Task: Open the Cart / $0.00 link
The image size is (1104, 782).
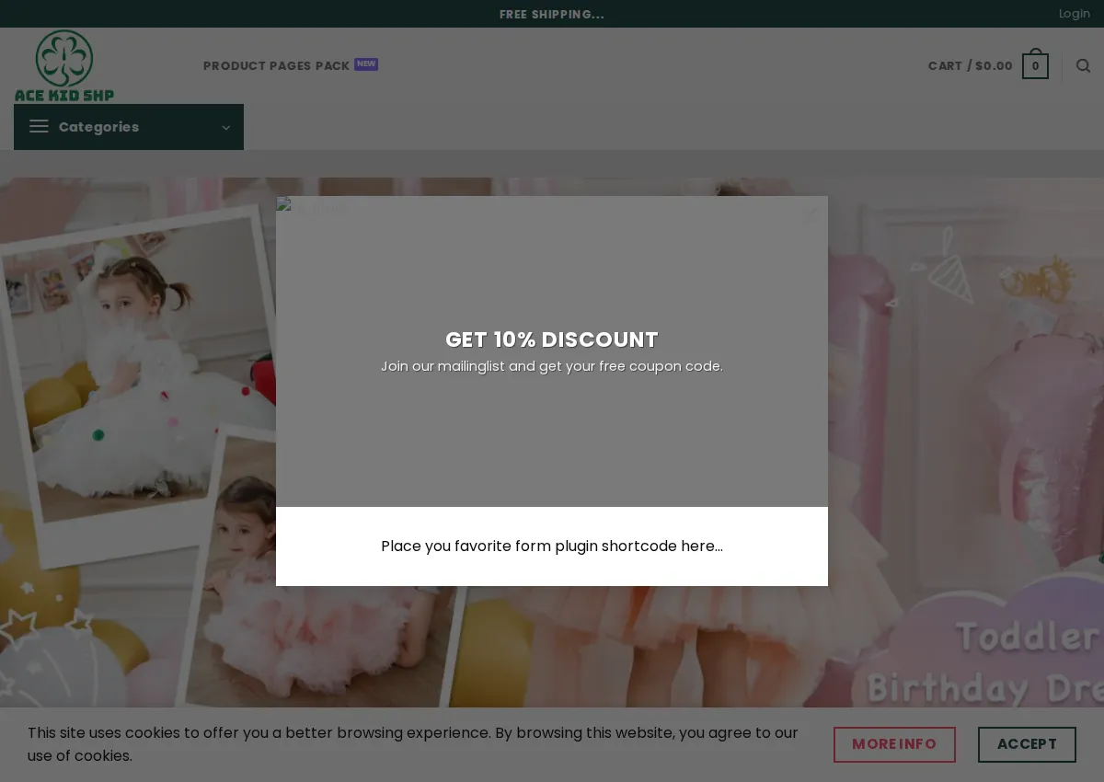Action: (x=970, y=66)
